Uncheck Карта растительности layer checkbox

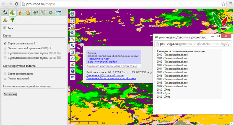point(5,43)
